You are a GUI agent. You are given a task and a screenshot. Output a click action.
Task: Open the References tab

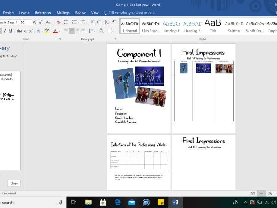coord(43,13)
